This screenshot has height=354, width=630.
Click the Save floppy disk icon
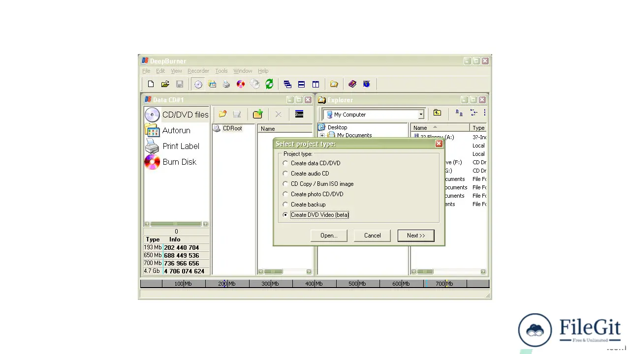[x=180, y=84]
